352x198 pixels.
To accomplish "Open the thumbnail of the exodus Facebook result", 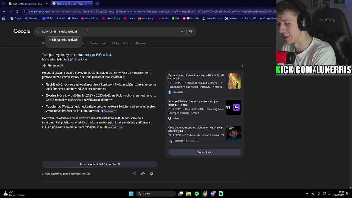I will (x=233, y=81).
